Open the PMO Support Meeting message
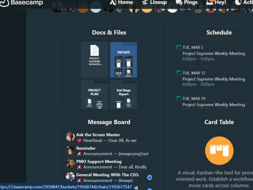This screenshot has height=190, width=253. 109,164
